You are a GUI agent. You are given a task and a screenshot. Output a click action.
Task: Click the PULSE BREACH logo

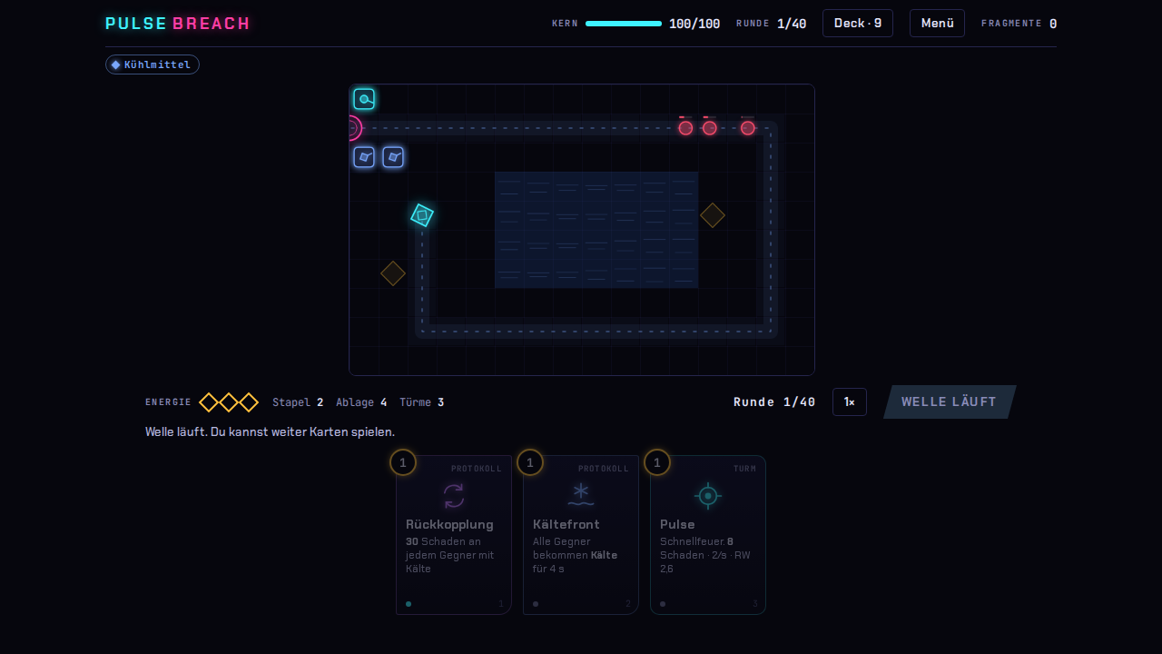click(178, 24)
